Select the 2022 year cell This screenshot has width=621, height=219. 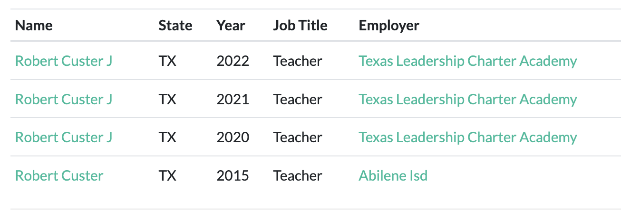233,61
